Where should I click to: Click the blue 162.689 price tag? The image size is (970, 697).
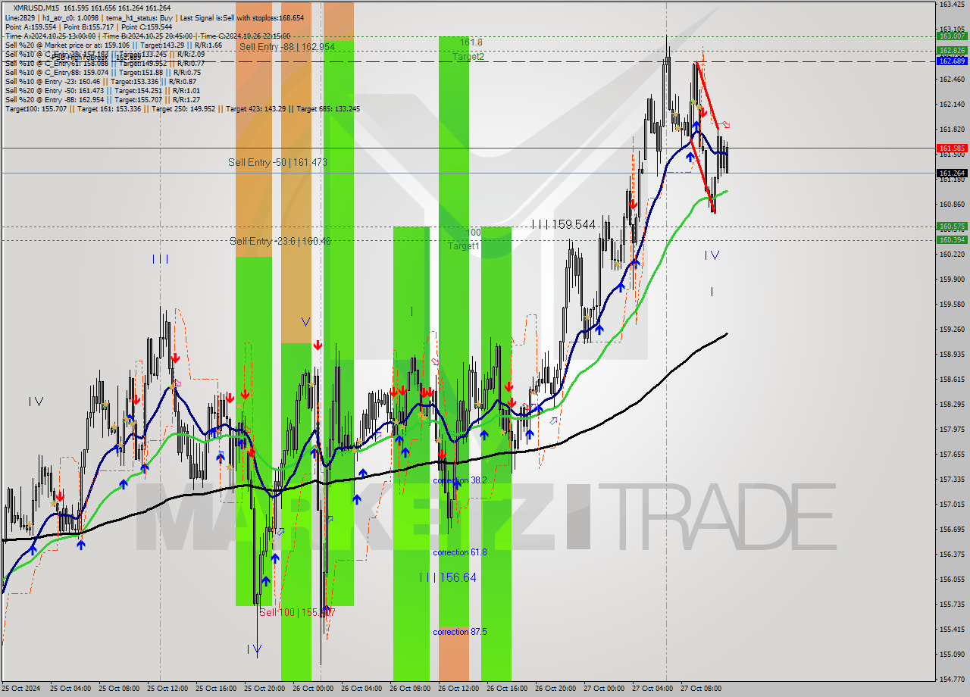click(952, 60)
